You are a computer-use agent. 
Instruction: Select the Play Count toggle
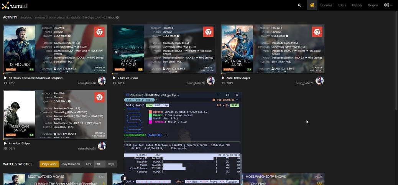(x=49, y=164)
